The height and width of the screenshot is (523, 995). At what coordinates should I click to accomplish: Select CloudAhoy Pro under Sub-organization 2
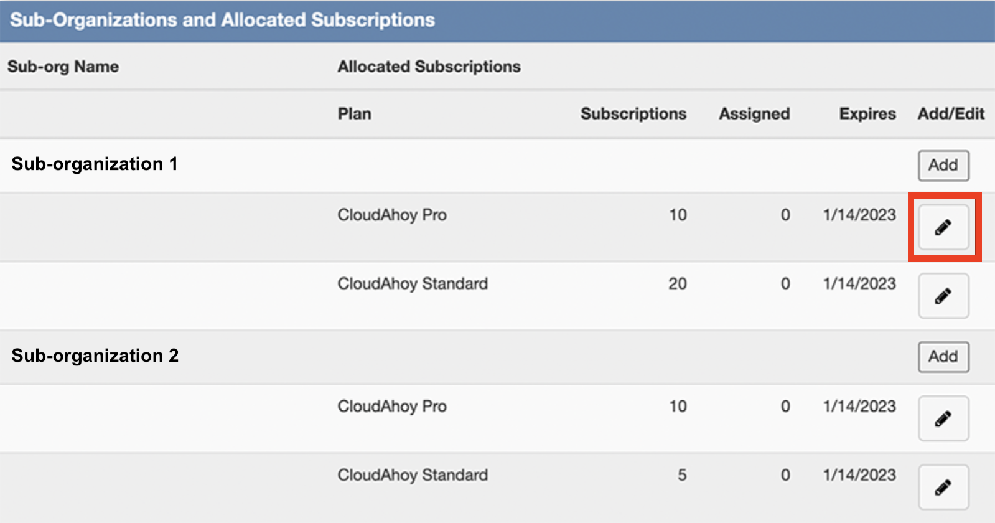coord(392,407)
